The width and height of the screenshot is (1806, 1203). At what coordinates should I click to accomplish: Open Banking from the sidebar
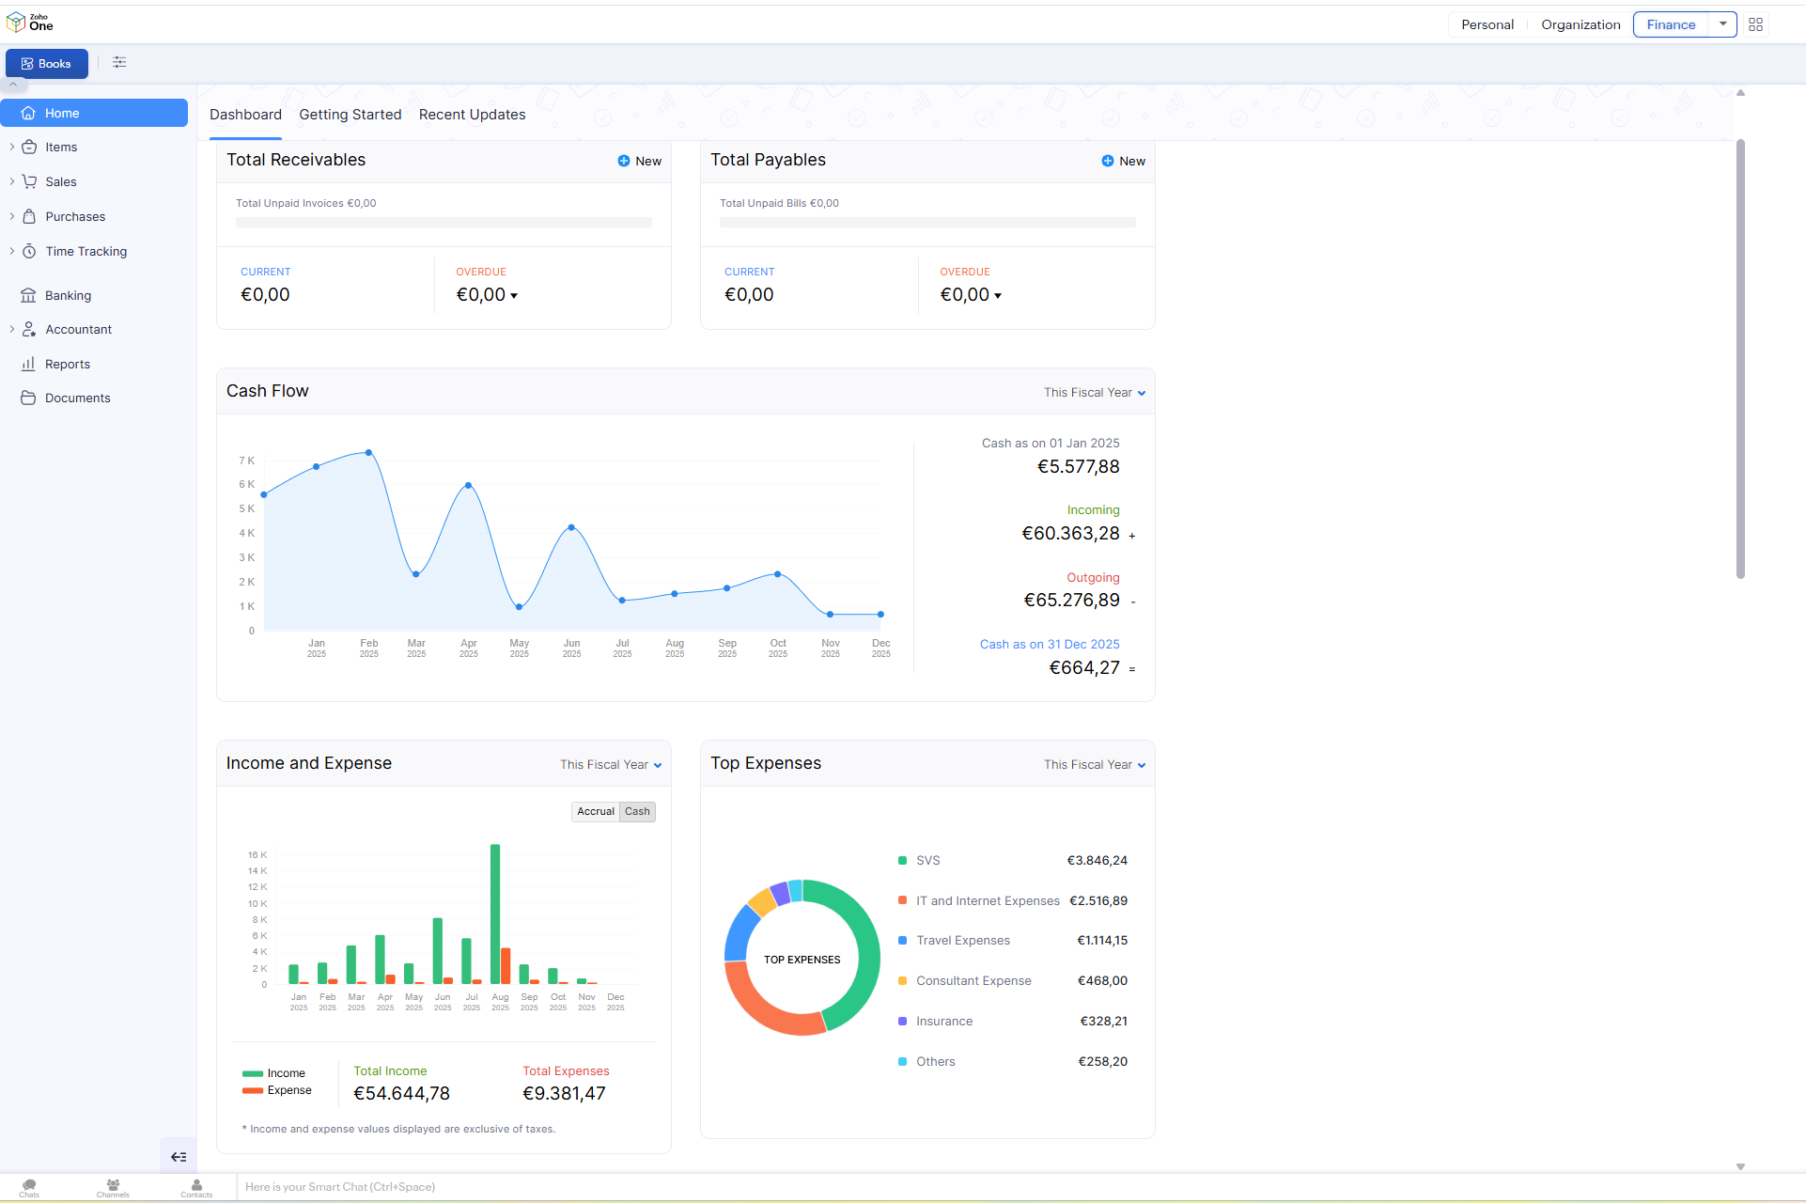68,295
